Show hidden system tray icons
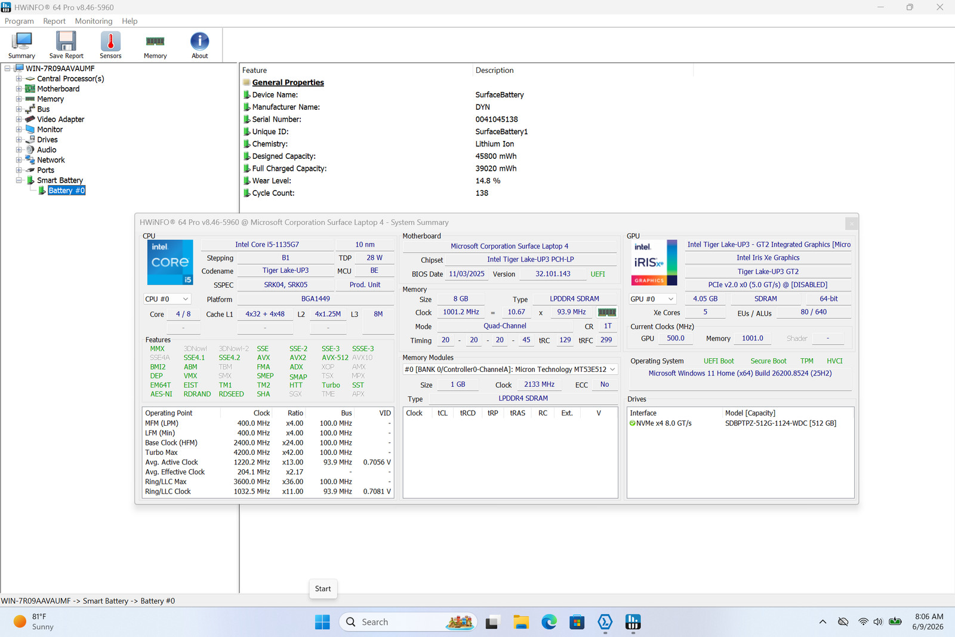The image size is (955, 637). (822, 622)
